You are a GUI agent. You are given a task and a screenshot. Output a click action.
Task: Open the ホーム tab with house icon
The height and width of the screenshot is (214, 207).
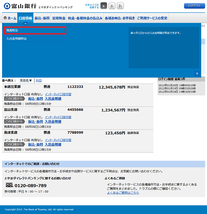click(10, 18)
